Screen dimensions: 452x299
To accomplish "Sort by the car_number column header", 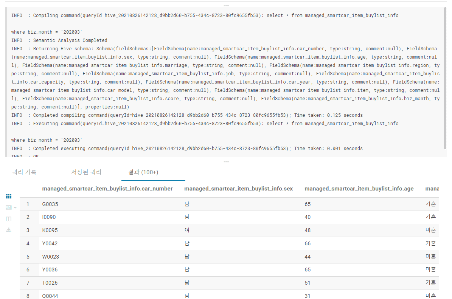I will pos(107,189).
